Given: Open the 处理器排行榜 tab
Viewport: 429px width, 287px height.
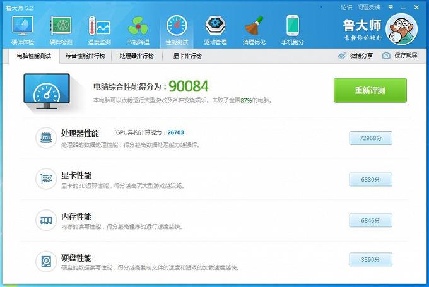Looking at the screenshot, I should tap(136, 56).
